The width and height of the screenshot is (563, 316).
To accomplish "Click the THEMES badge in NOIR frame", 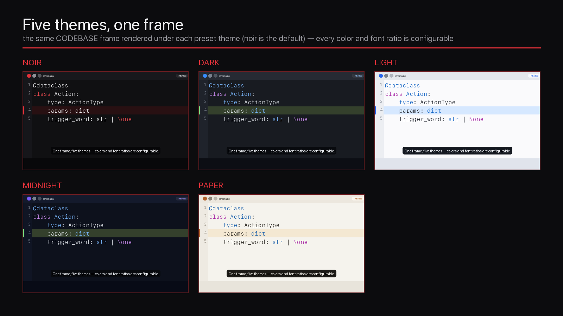I will coord(182,76).
